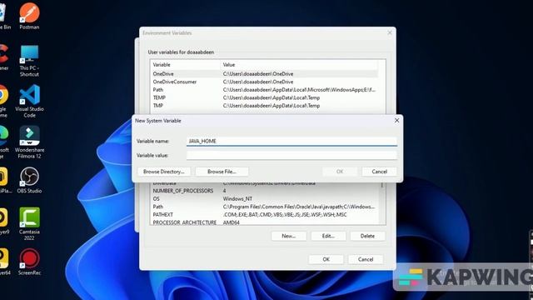Select the PATHEXT system variable row

(265, 215)
